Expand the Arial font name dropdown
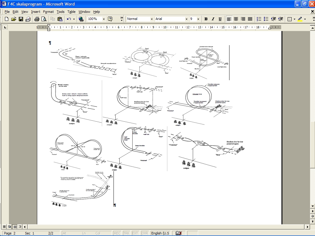The height and width of the screenshot is (236, 315). coord(186,19)
